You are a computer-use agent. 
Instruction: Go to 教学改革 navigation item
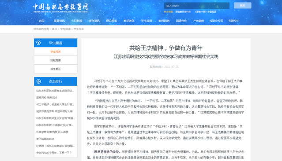point(129,21)
